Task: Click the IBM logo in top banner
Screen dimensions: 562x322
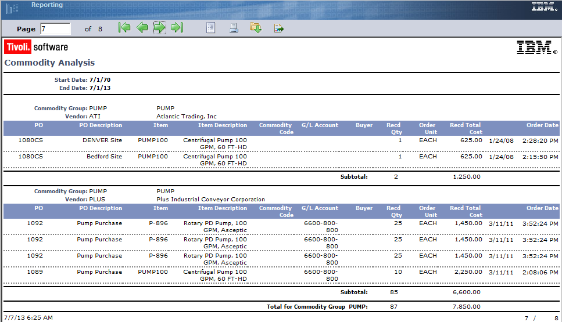Action: pos(544,7)
